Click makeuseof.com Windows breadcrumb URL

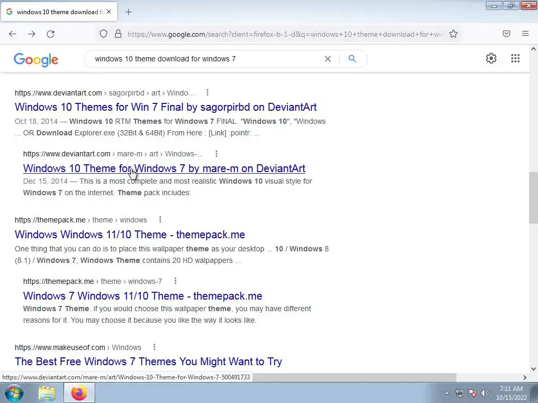tap(78, 347)
